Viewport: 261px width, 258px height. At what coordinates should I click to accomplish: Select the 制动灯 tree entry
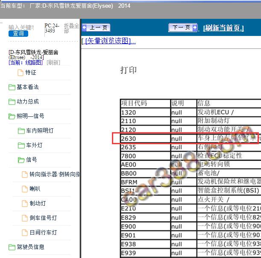[38, 203]
